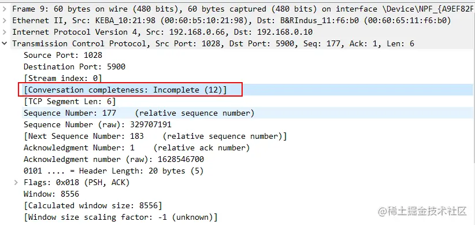This screenshot has width=475, height=225.
Task: Select the Sequence Number: 177 row
Action: tap(139, 113)
